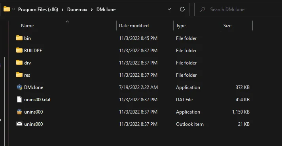Select the bin folder icon
This screenshot has width=282, height=146.
point(19,38)
